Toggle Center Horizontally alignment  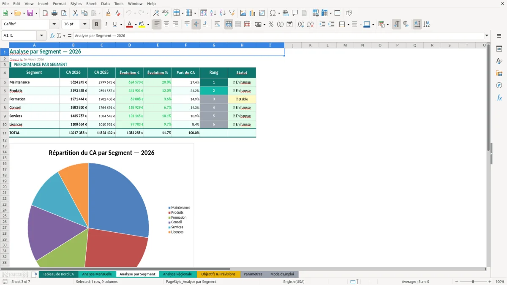point(166,24)
